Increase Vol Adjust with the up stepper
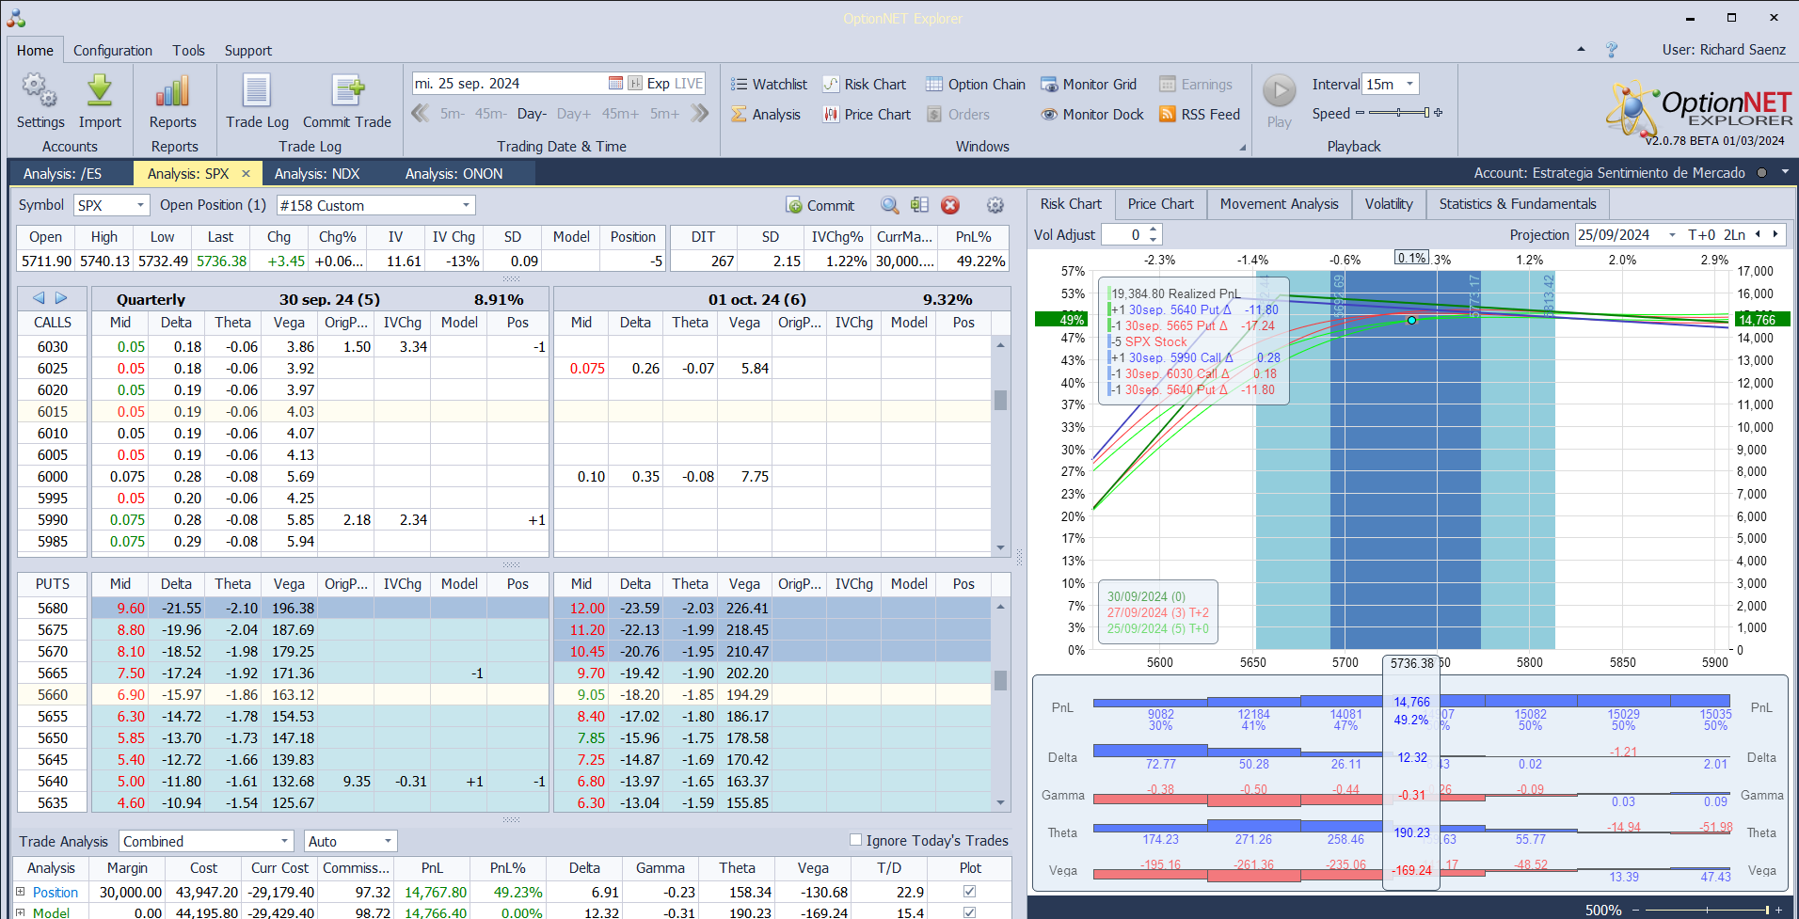 tap(1154, 230)
